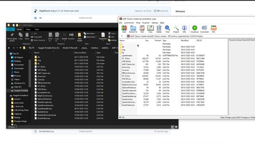The width and height of the screenshot is (255, 143).
Task: Click Rename in Explorer ribbon
Action: [x=71, y=36]
